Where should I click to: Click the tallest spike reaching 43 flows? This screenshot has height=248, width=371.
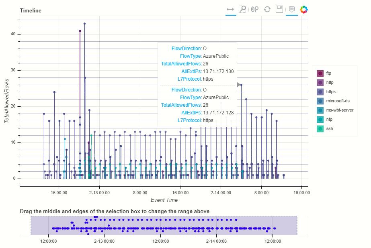click(x=85, y=24)
